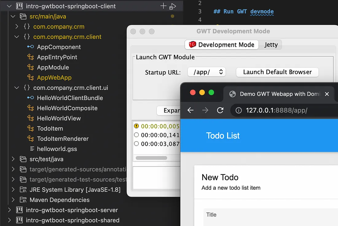Switch to the Jetty tab
This screenshot has width=338, height=226.
tap(271, 45)
